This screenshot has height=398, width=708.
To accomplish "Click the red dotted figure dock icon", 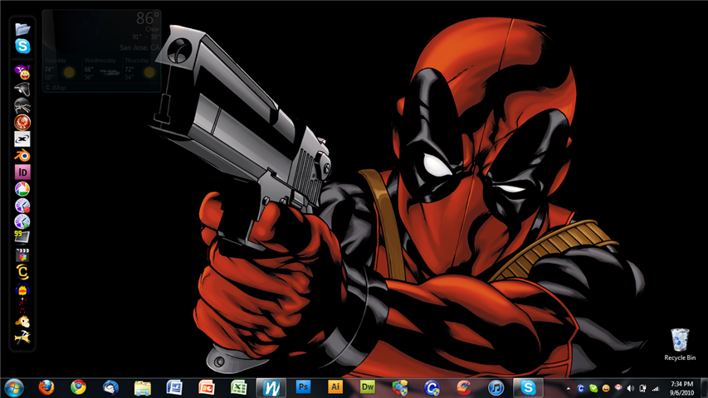I will click(x=22, y=305).
